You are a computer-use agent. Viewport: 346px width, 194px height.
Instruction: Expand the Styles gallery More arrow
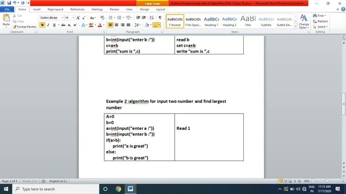(296, 26)
